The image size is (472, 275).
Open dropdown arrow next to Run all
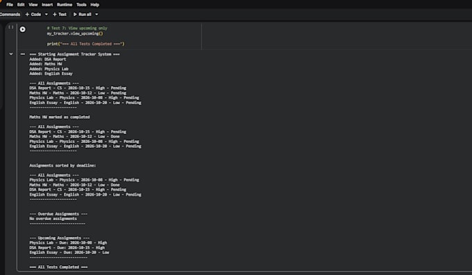click(x=96, y=14)
